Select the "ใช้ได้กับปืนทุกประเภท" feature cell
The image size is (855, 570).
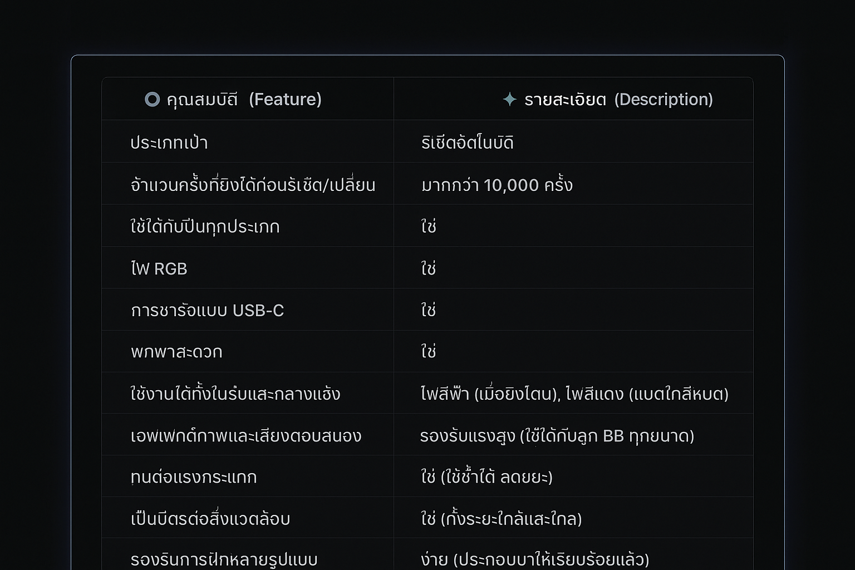[x=205, y=227]
